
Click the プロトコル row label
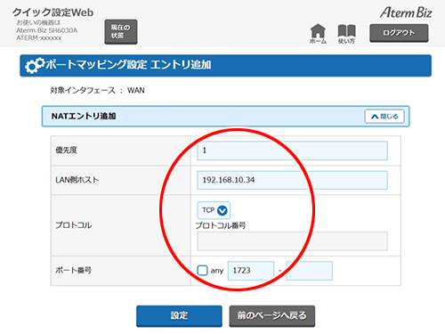coord(74,225)
